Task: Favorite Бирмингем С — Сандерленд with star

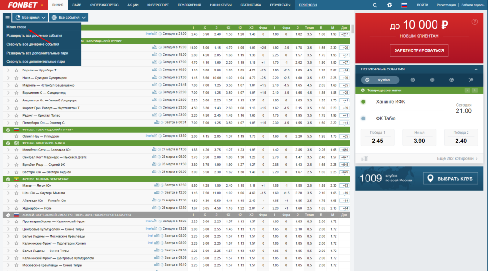Action: coord(16,93)
